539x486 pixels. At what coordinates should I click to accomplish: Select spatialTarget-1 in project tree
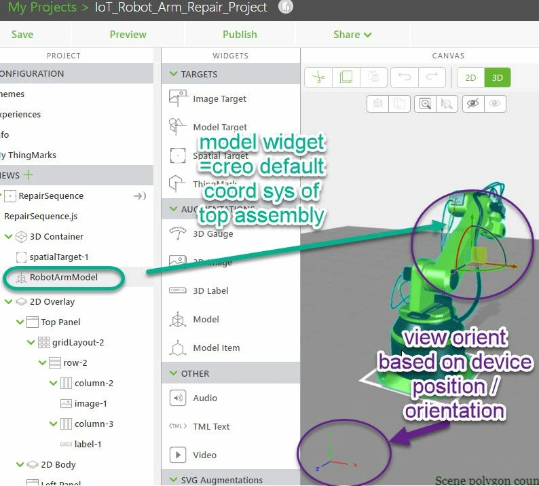[x=59, y=257]
